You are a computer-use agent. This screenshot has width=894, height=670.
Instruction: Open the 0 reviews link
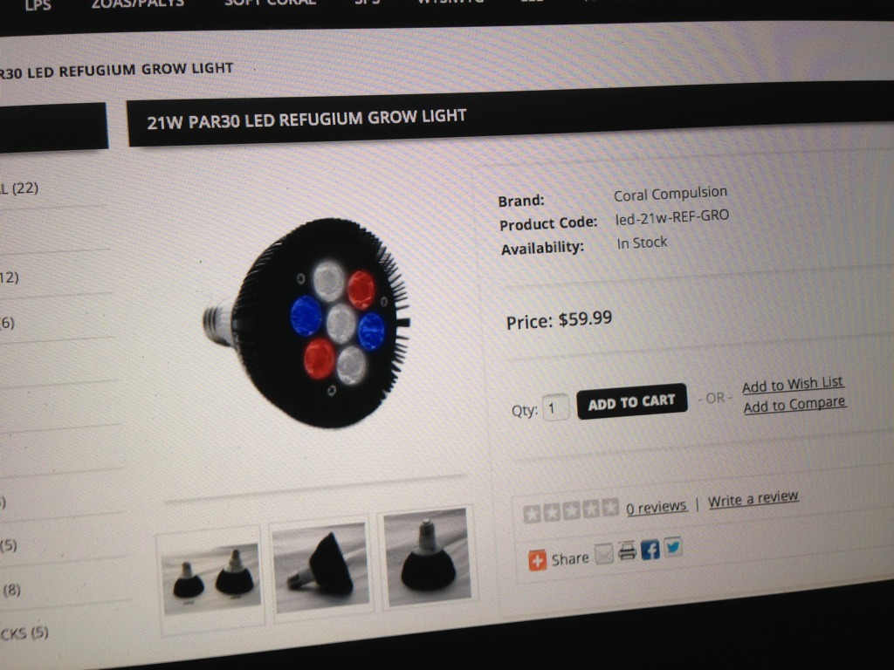657,507
